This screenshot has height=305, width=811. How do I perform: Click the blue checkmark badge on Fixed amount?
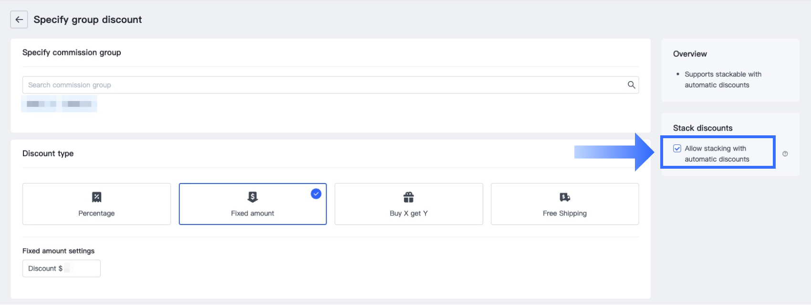click(316, 194)
